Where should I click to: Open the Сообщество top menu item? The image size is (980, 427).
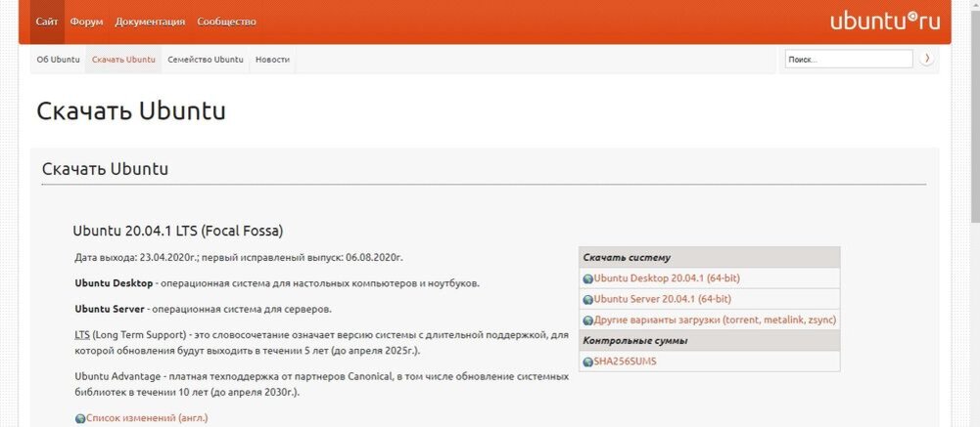coord(226,21)
